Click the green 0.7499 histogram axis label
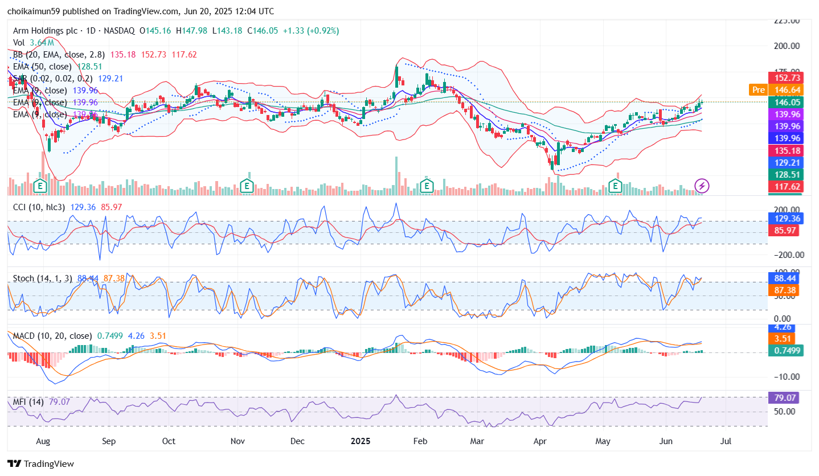This screenshot has height=476, width=819. coord(786,351)
